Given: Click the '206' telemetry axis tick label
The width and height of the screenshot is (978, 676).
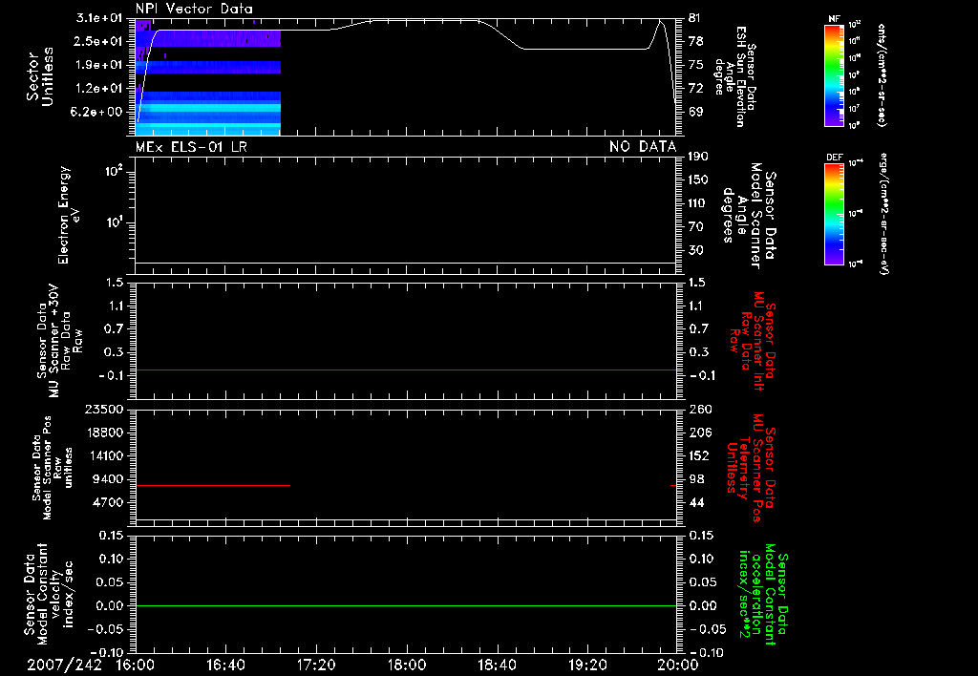Looking at the screenshot, I should click(x=699, y=433).
